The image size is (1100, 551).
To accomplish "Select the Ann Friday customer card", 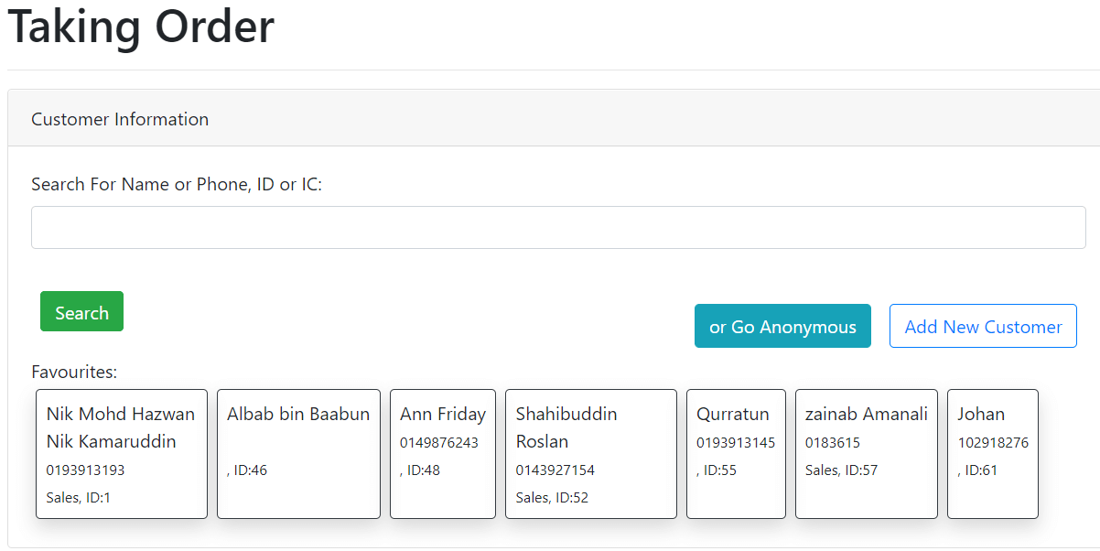I will point(443,454).
